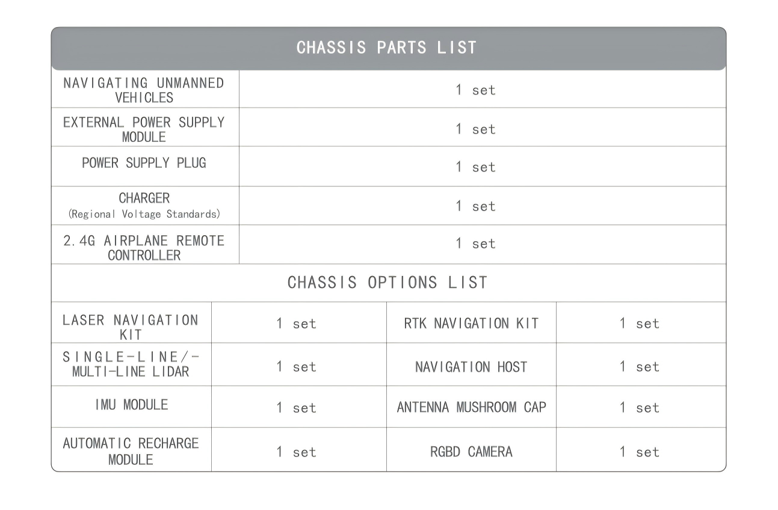778x510 pixels.
Task: Click the SINGLE-LINE/MULTI-LINE LIDAR label
Action: point(131,364)
